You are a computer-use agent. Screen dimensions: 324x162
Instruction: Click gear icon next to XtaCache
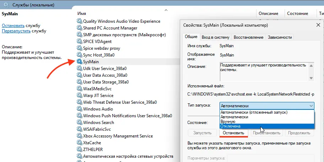point(79,142)
